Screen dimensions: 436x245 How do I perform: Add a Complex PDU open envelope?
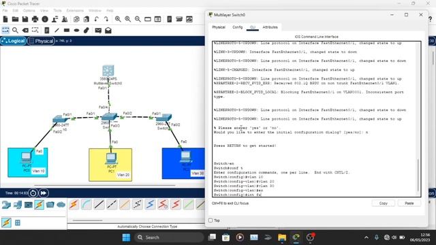click(x=108, y=30)
